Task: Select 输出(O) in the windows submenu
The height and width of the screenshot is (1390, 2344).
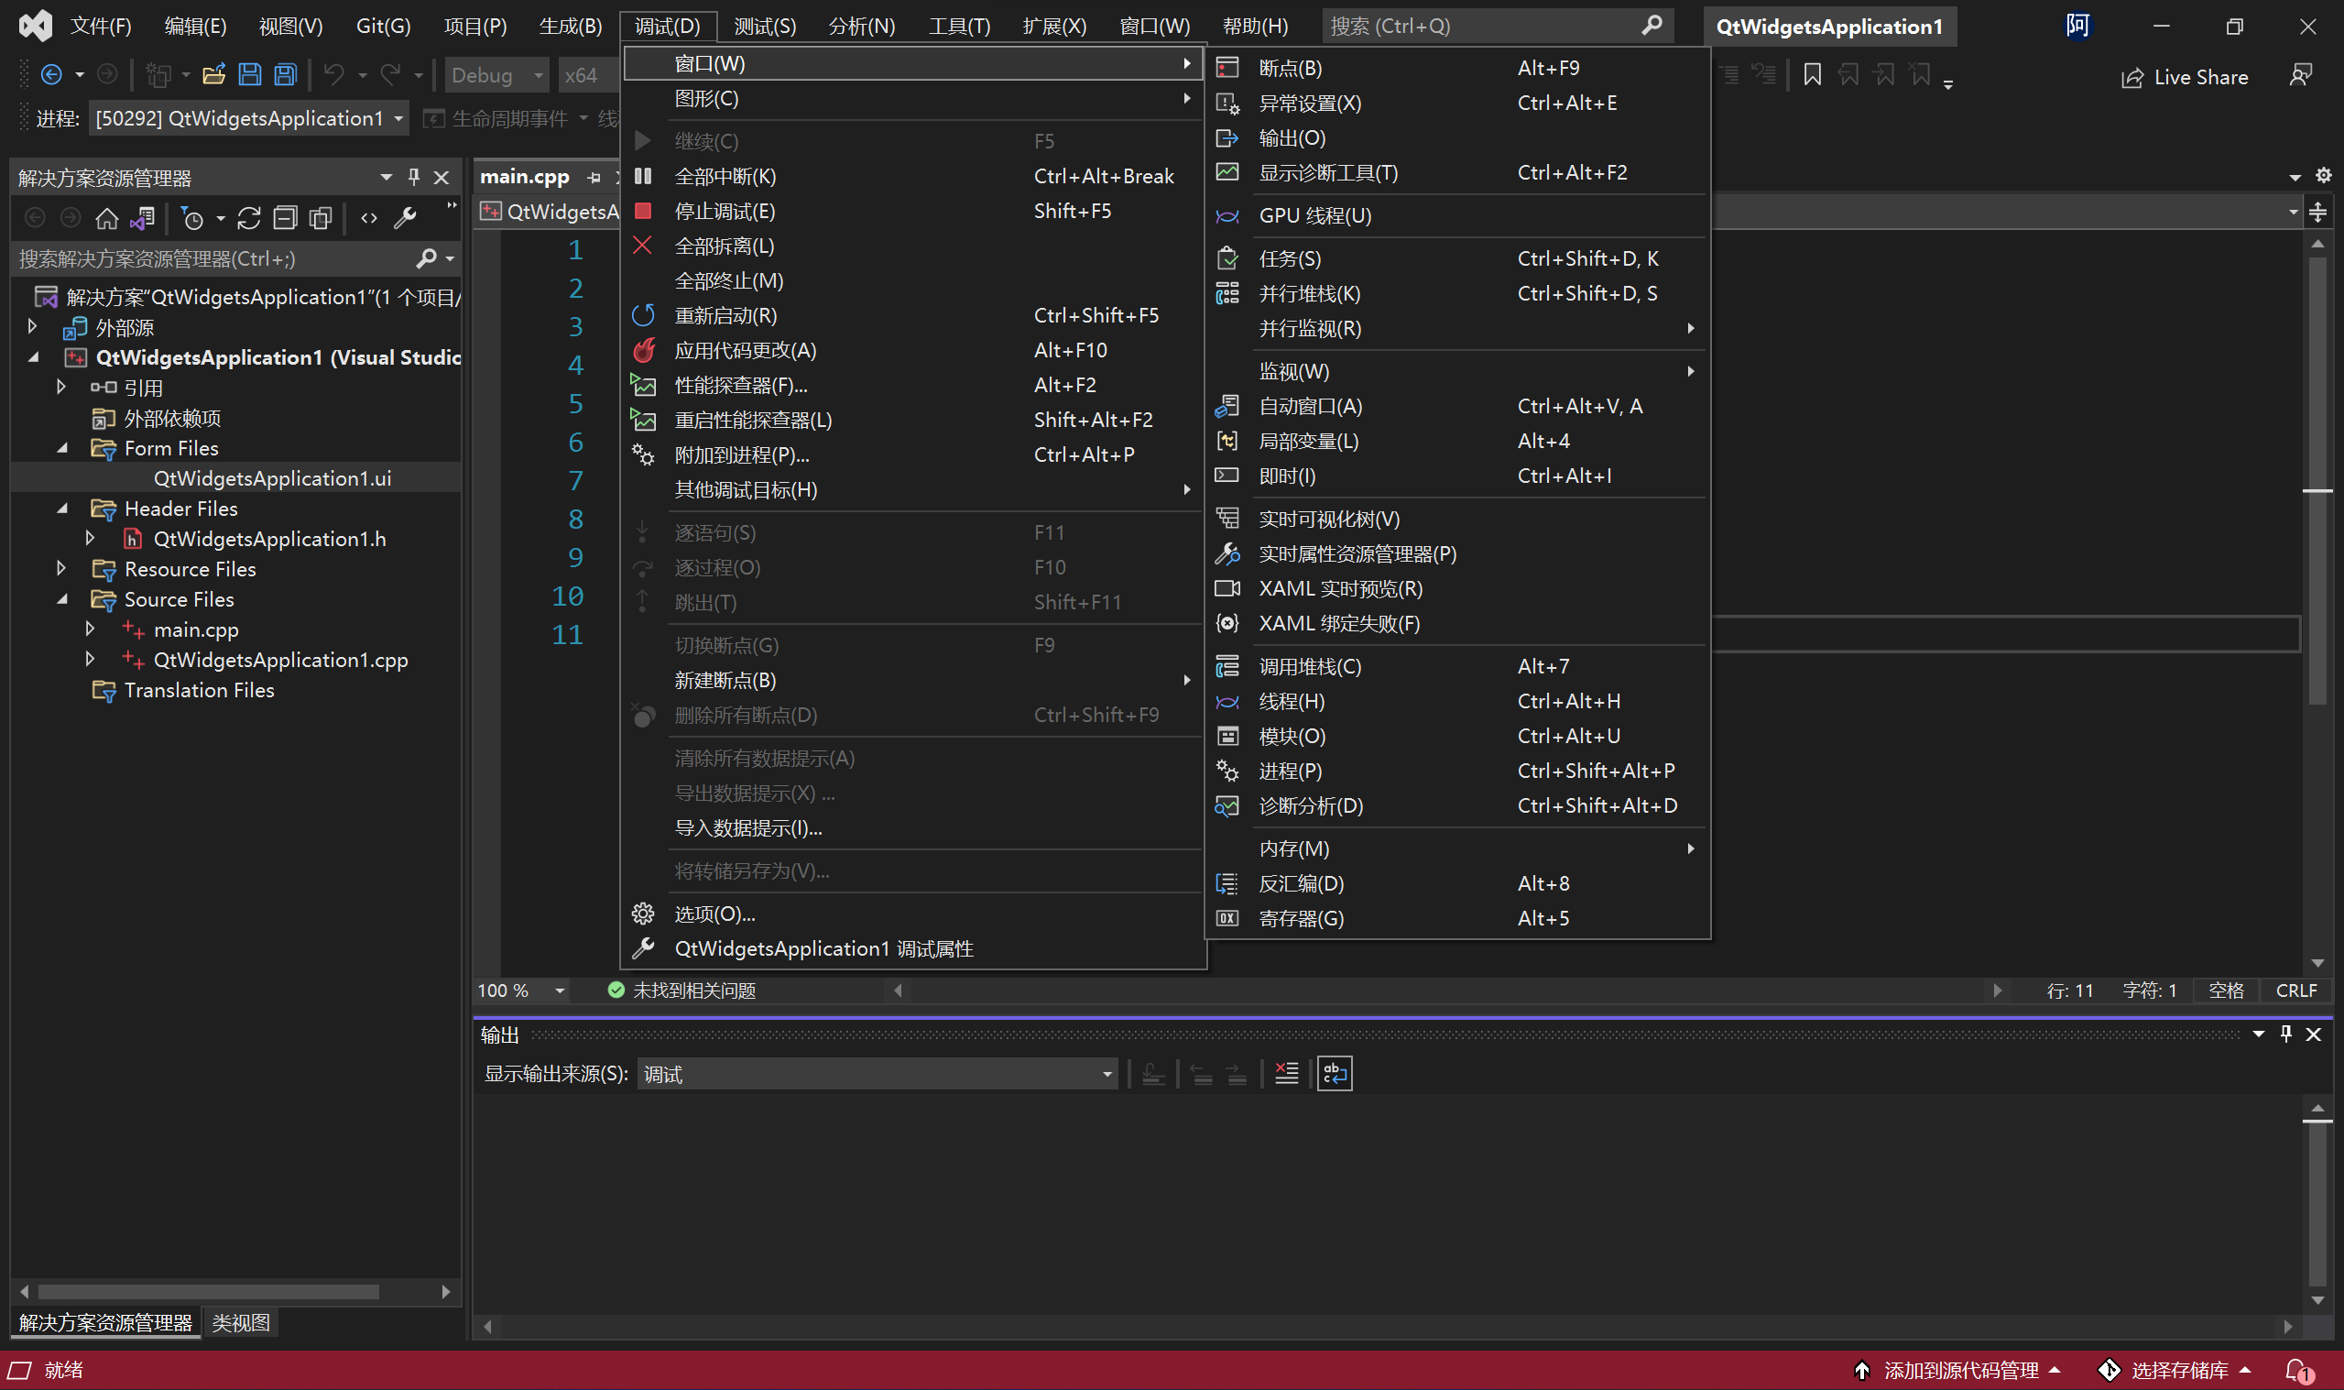Action: pyautogui.click(x=1457, y=137)
